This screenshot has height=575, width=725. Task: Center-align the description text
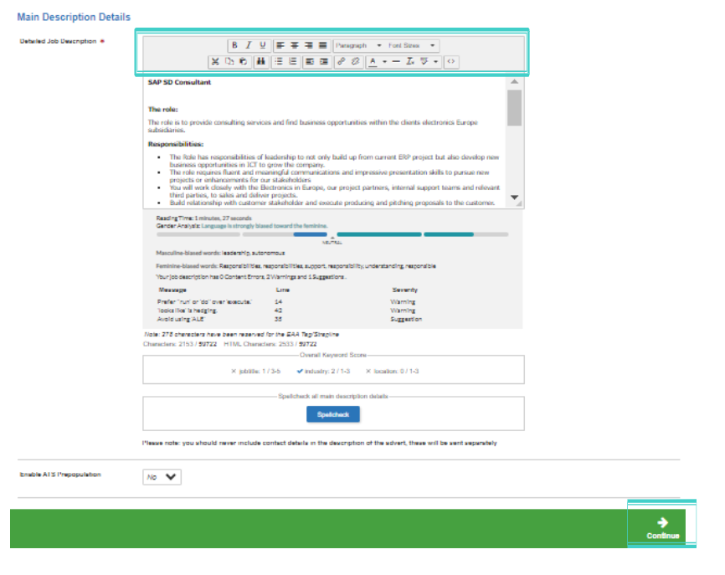pyautogui.click(x=295, y=45)
